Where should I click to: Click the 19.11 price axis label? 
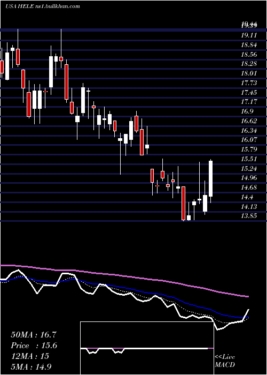click(249, 35)
